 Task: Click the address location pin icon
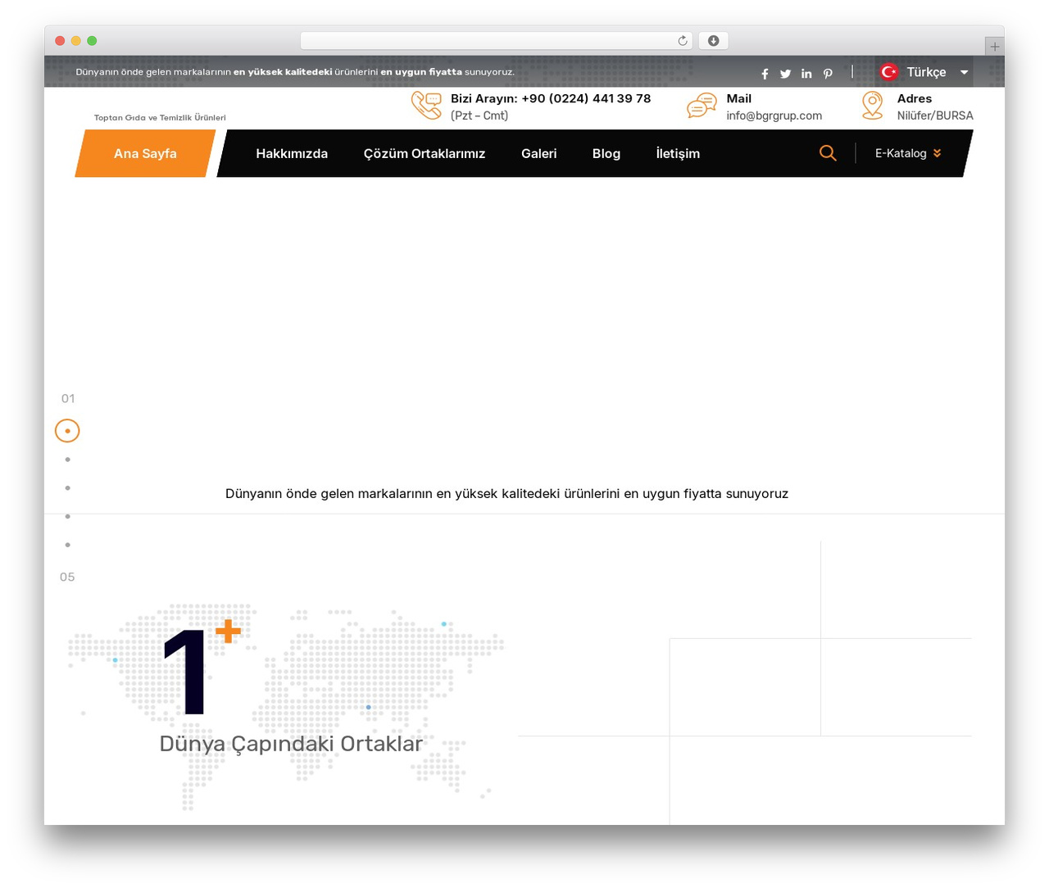click(x=873, y=106)
